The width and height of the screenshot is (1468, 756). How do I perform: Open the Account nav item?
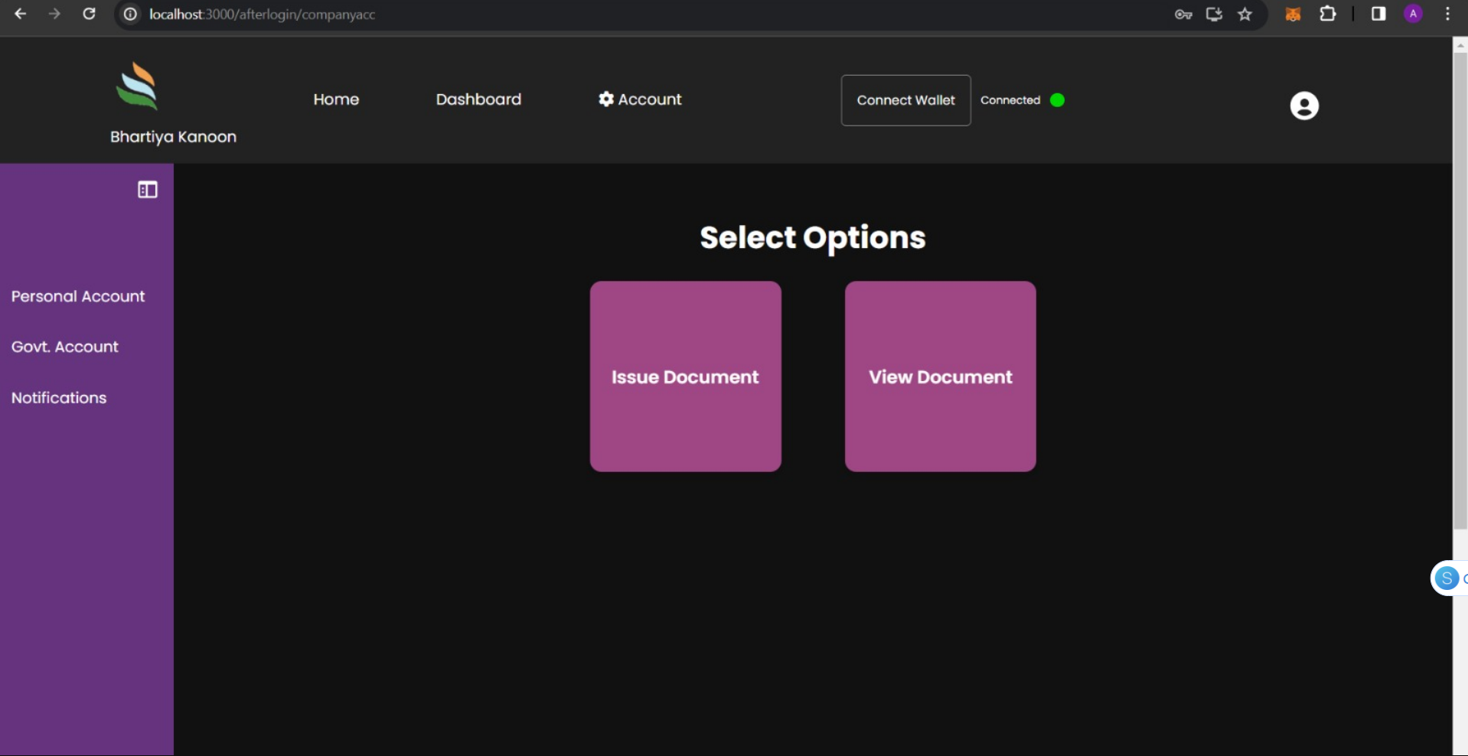[640, 99]
